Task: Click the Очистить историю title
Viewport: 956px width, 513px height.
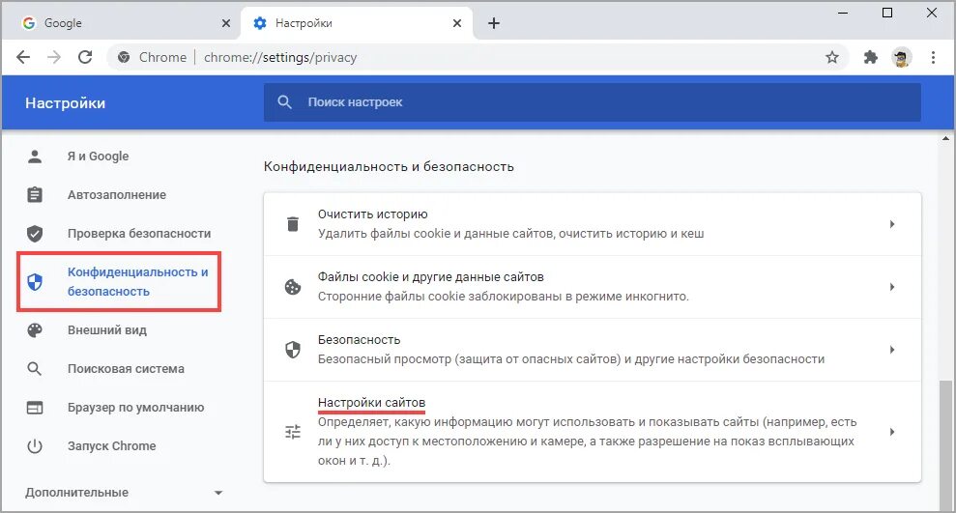Action: (372, 214)
